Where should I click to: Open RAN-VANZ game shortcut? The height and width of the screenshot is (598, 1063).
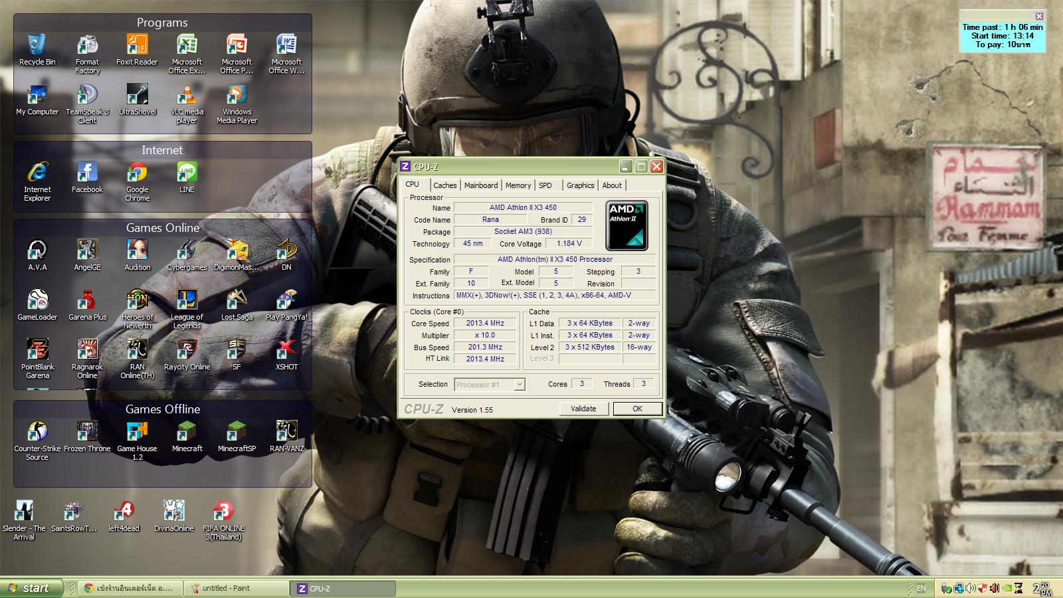(x=286, y=437)
